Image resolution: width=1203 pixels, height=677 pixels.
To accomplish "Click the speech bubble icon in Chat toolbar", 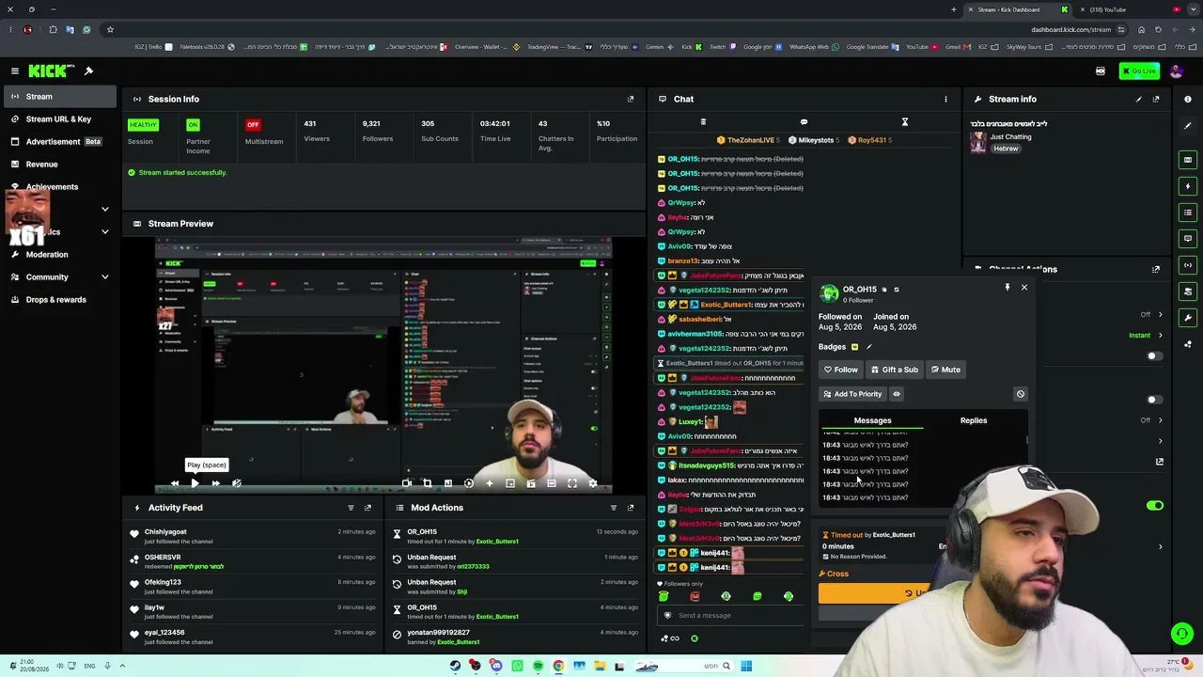I will pos(804,122).
